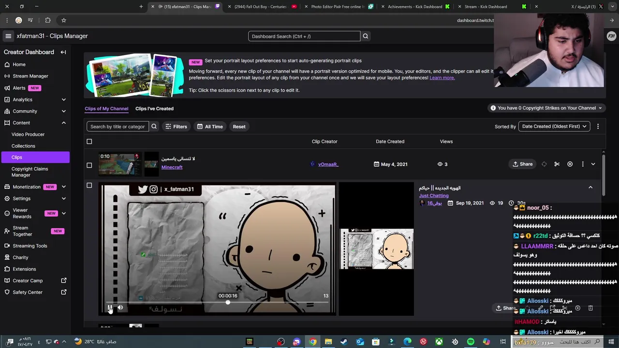
Task: Open Spotify from the taskbar
Action: point(471,342)
